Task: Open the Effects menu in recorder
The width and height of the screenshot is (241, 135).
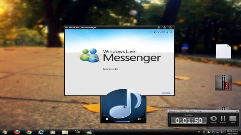Action: [x=183, y=111]
